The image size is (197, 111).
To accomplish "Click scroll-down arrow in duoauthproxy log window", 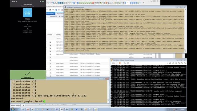I will 185,52.
